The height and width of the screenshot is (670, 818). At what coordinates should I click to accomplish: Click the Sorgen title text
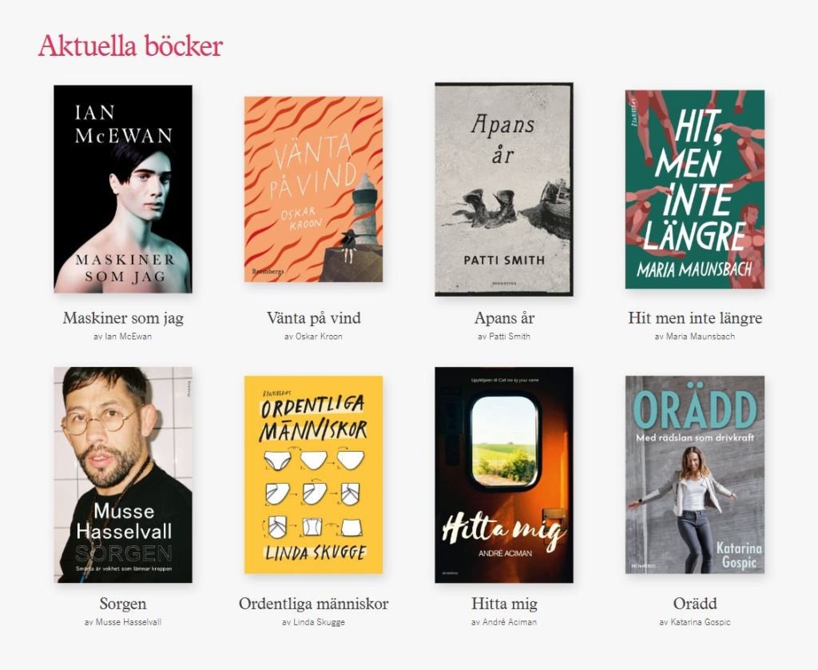coord(123,604)
